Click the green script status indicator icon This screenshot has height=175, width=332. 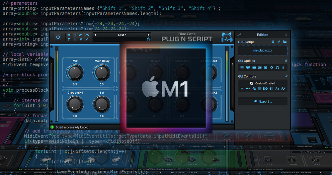52,127
